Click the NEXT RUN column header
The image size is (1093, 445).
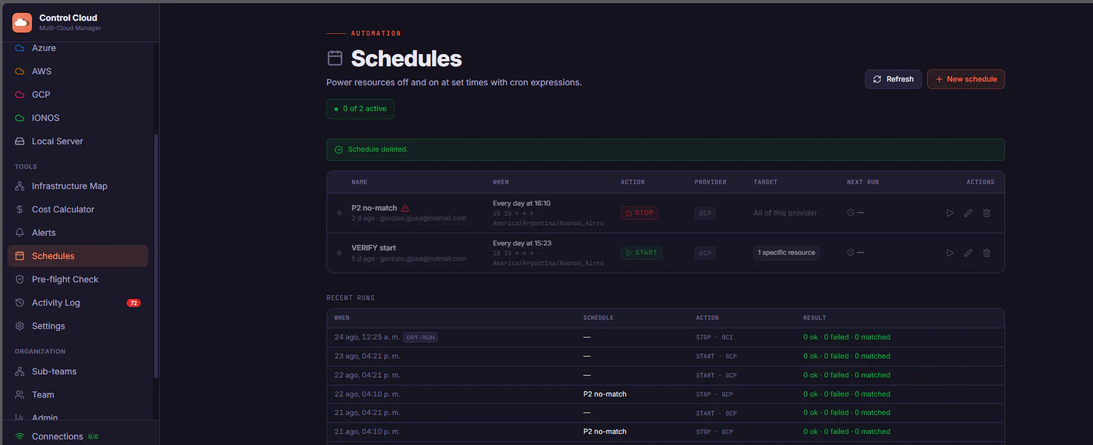[x=863, y=182]
